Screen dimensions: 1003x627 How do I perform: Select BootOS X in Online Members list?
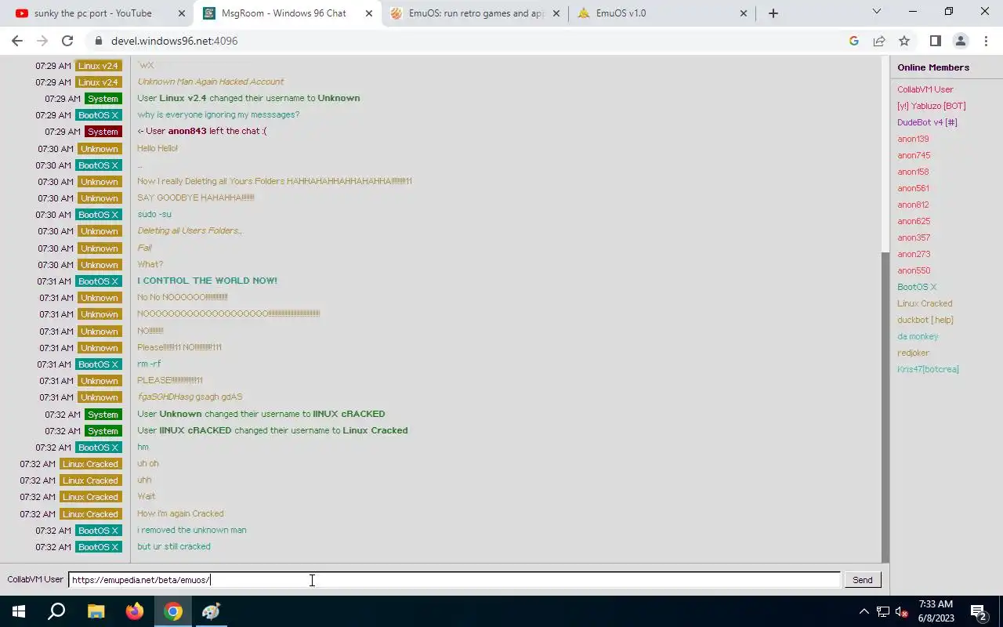point(917,287)
